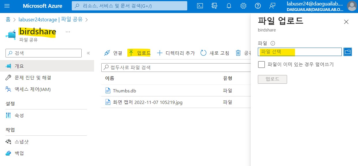Click labuser24storage | 파일 공유 breadcrumb
The height and width of the screenshot is (166, 358).
[x=50, y=19]
